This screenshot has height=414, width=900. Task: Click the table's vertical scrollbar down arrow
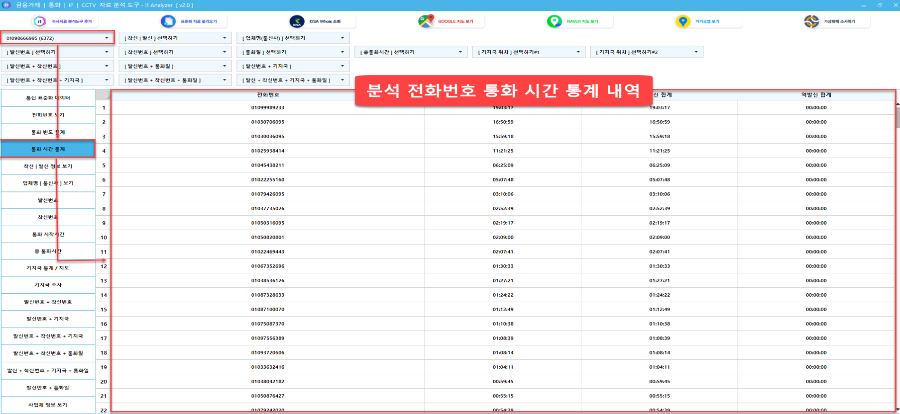897,410
